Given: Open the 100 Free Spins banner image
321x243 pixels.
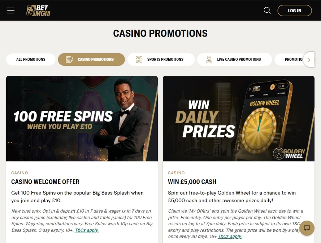Looking at the screenshot, I should click(82, 119).
